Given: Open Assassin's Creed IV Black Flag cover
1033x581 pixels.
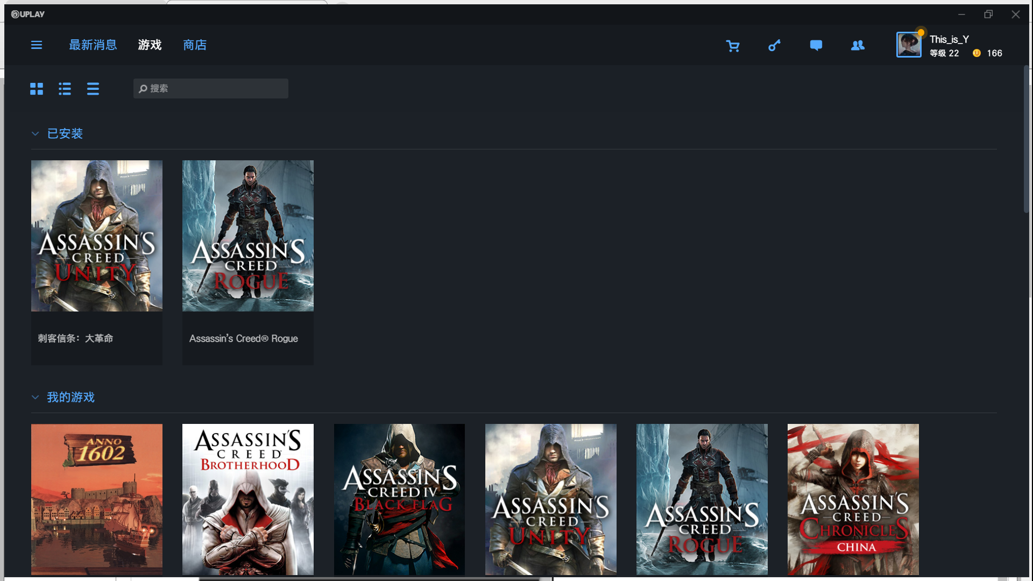Looking at the screenshot, I should point(399,499).
